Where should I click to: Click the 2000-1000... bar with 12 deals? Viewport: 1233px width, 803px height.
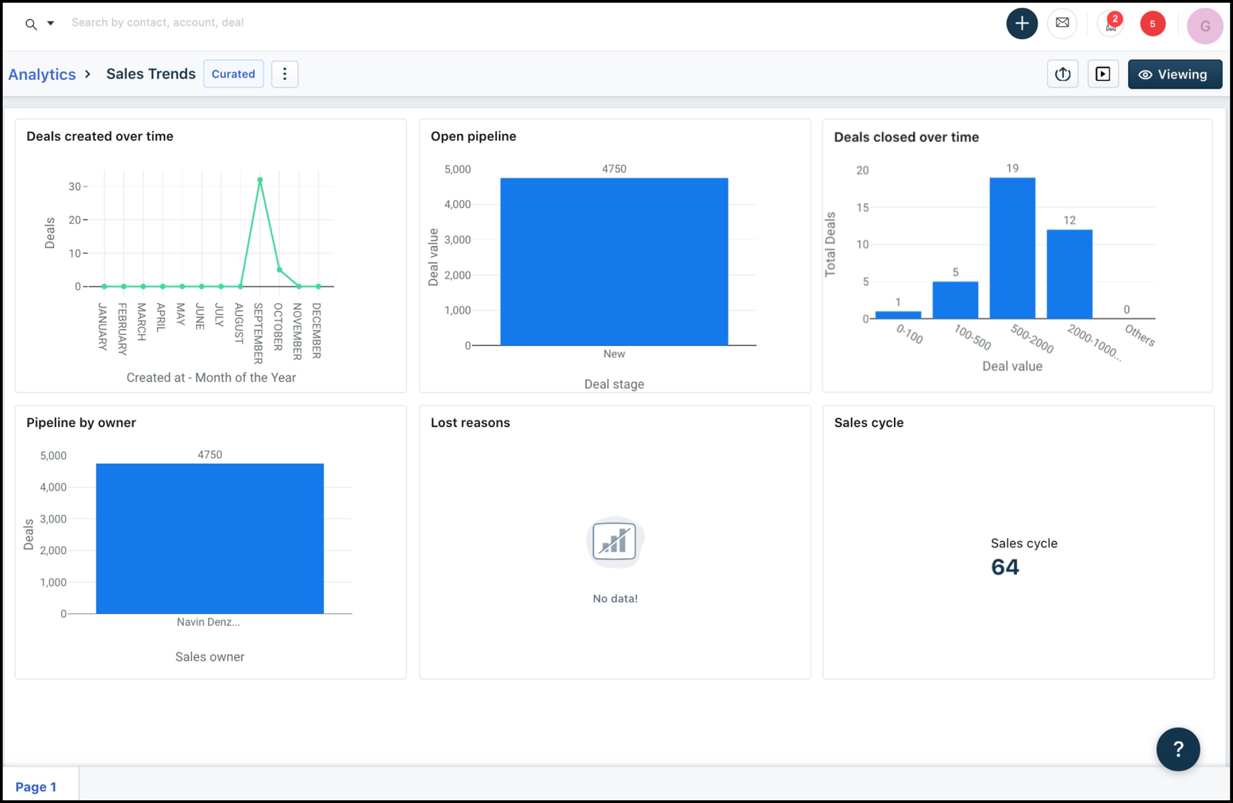pyautogui.click(x=1069, y=274)
